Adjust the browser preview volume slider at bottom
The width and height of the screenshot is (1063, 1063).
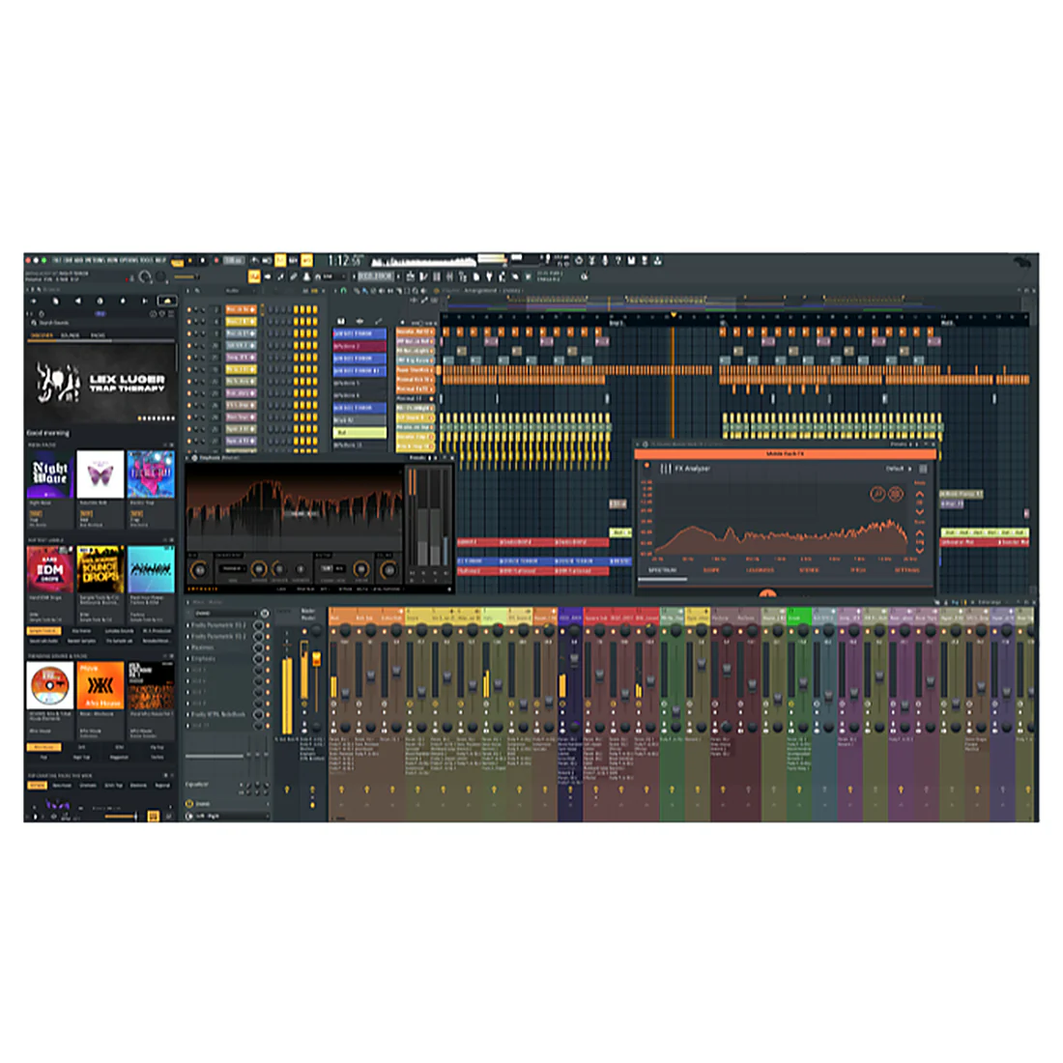(x=120, y=817)
